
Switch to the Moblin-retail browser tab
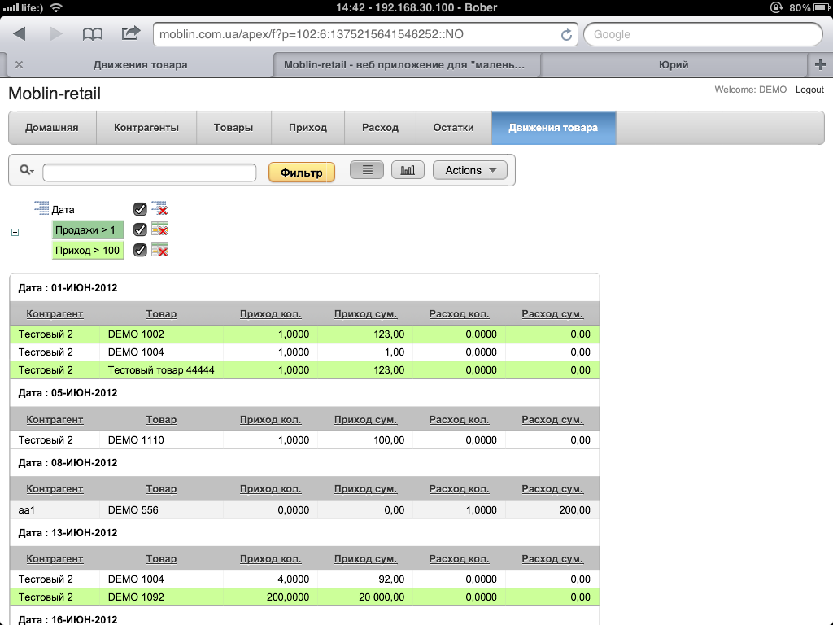click(407, 65)
